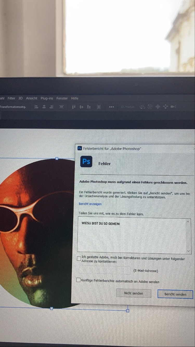Click the Transformationsstrg. option label

[x=13, y=107]
